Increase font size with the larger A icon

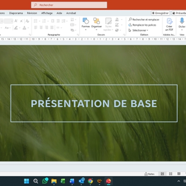[16, 21]
